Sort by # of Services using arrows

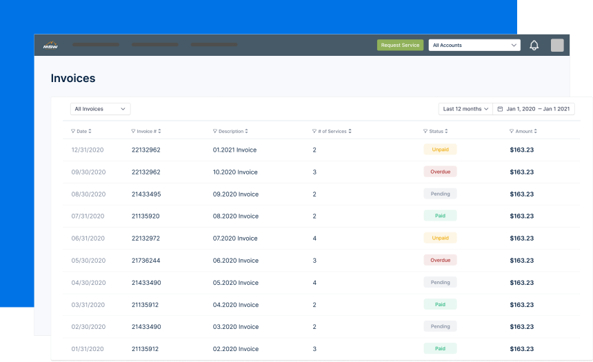(350, 131)
